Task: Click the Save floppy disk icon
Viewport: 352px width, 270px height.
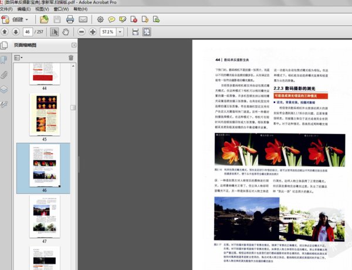Action: tap(56, 19)
